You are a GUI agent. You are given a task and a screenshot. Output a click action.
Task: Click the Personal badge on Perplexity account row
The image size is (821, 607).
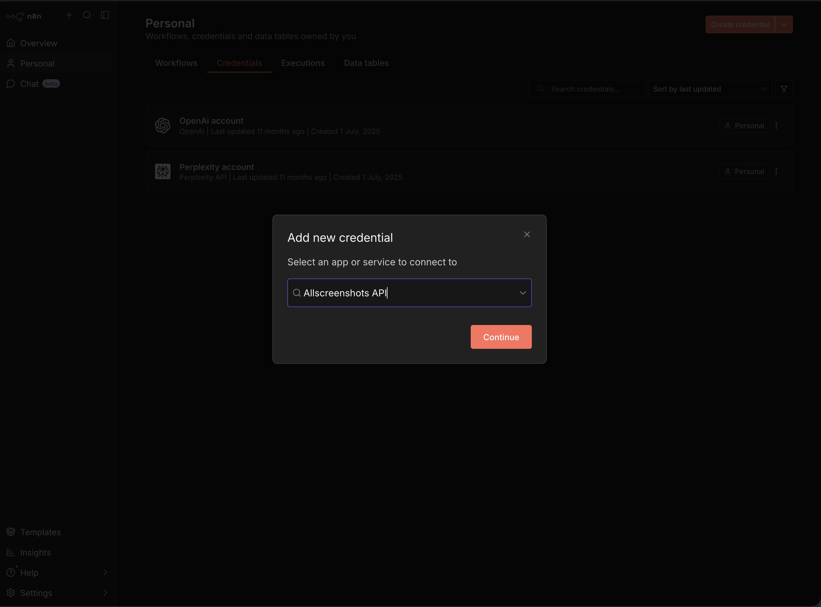click(x=744, y=172)
